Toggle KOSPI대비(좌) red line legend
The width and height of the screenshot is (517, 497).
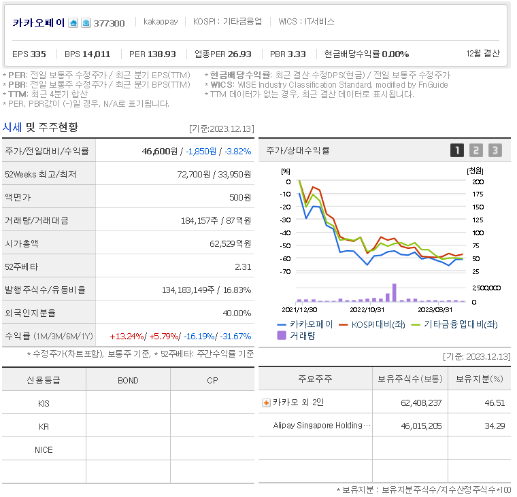(x=372, y=324)
